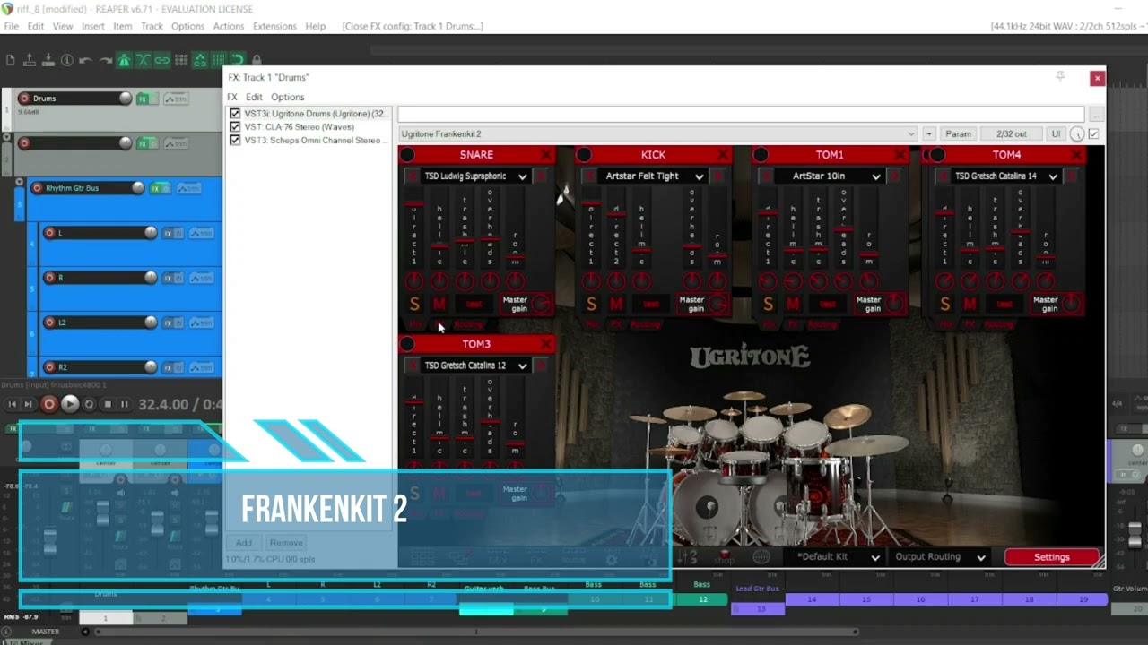Record-arm the Drums track
Viewport: 1148px width, 645px height.
[x=24, y=99]
